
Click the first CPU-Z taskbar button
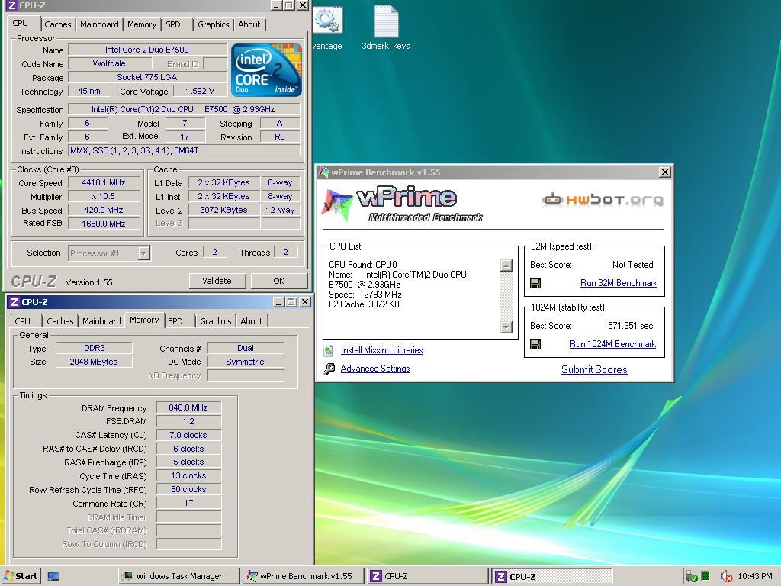(427, 577)
